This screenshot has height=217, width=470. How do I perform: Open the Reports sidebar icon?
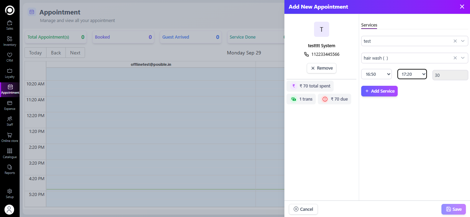[x=10, y=167]
